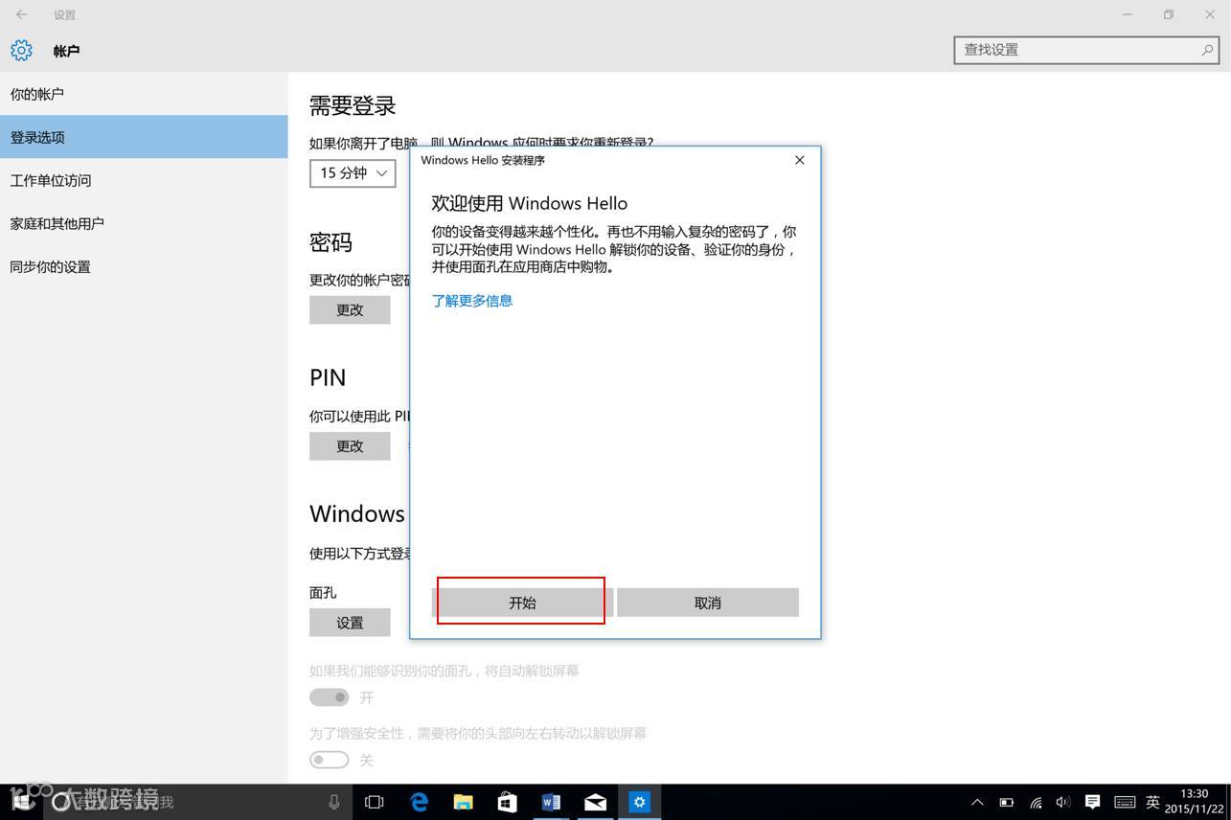Switch input language via the 英 indicator
Viewport: 1231px width, 820px height.
click(1153, 802)
